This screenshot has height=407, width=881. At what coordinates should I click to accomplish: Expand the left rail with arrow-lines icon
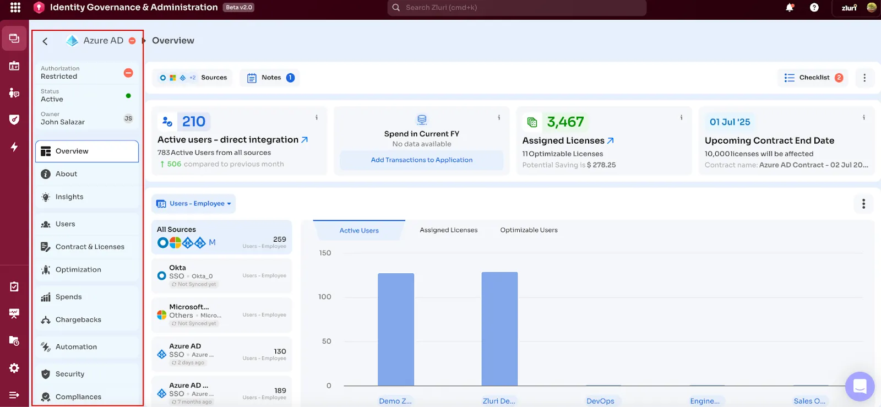[14, 395]
